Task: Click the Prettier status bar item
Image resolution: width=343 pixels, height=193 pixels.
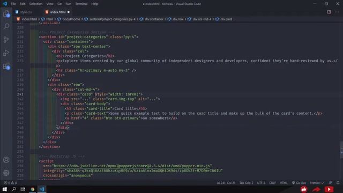Action: (x=317, y=183)
